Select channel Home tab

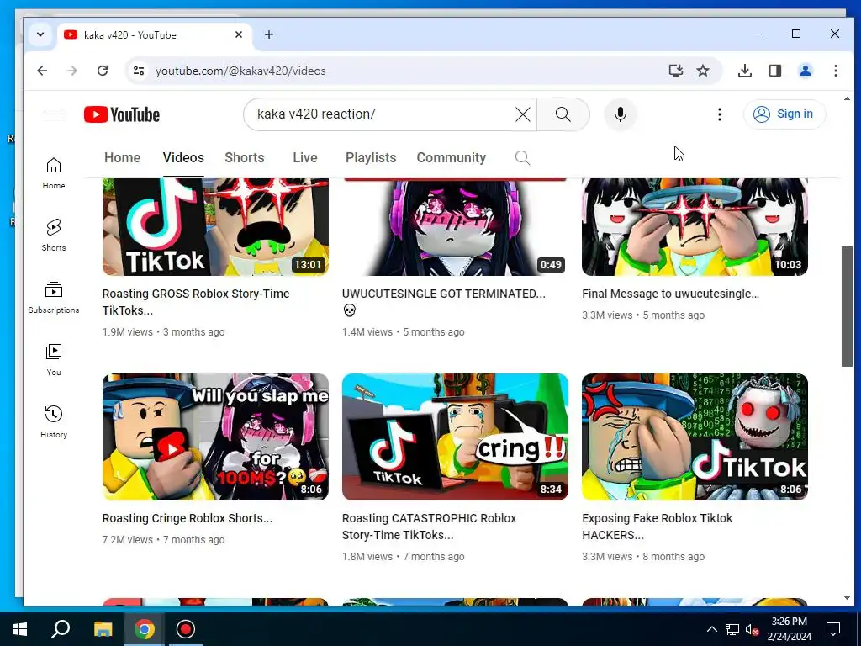[123, 157]
